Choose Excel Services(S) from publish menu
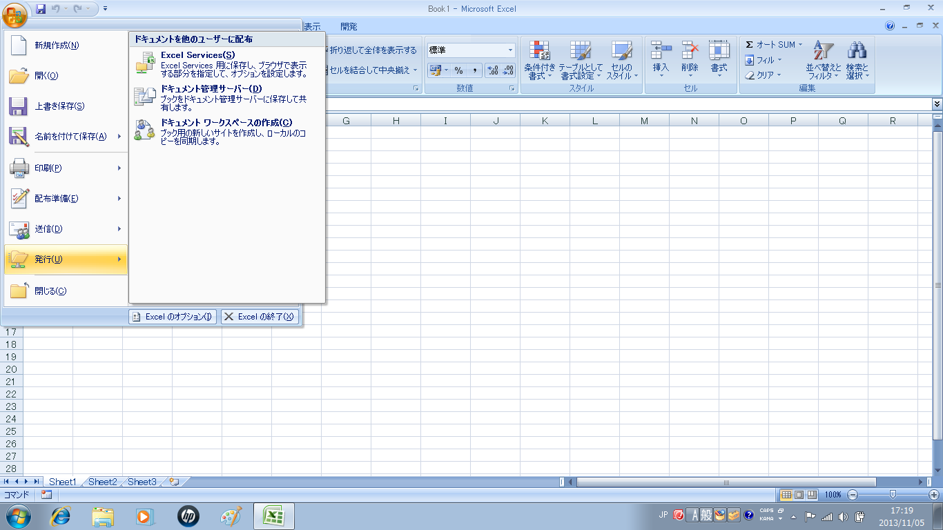This screenshot has height=530, width=943. point(197,55)
